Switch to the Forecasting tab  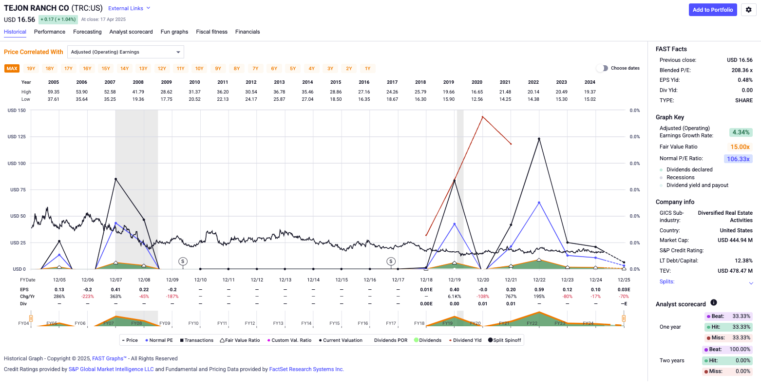87,32
